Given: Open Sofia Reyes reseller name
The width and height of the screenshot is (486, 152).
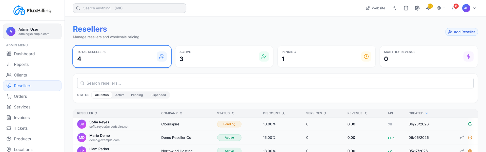Looking at the screenshot, I should [x=99, y=122].
